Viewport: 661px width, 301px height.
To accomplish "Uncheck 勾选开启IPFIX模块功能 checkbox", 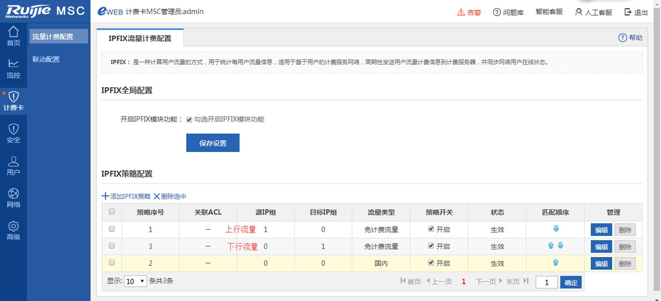I will (x=189, y=120).
